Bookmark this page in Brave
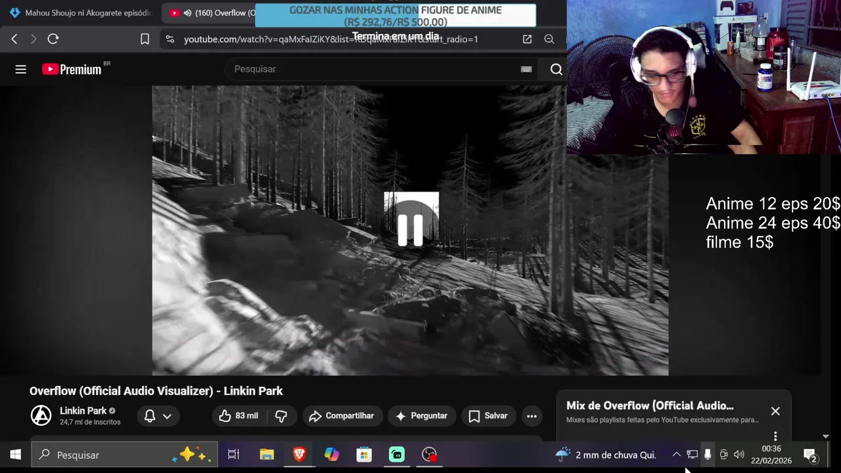This screenshot has height=473, width=841. coord(145,39)
